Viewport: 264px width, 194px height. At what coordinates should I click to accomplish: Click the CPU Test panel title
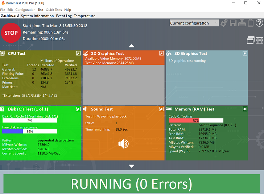[x=17, y=54]
